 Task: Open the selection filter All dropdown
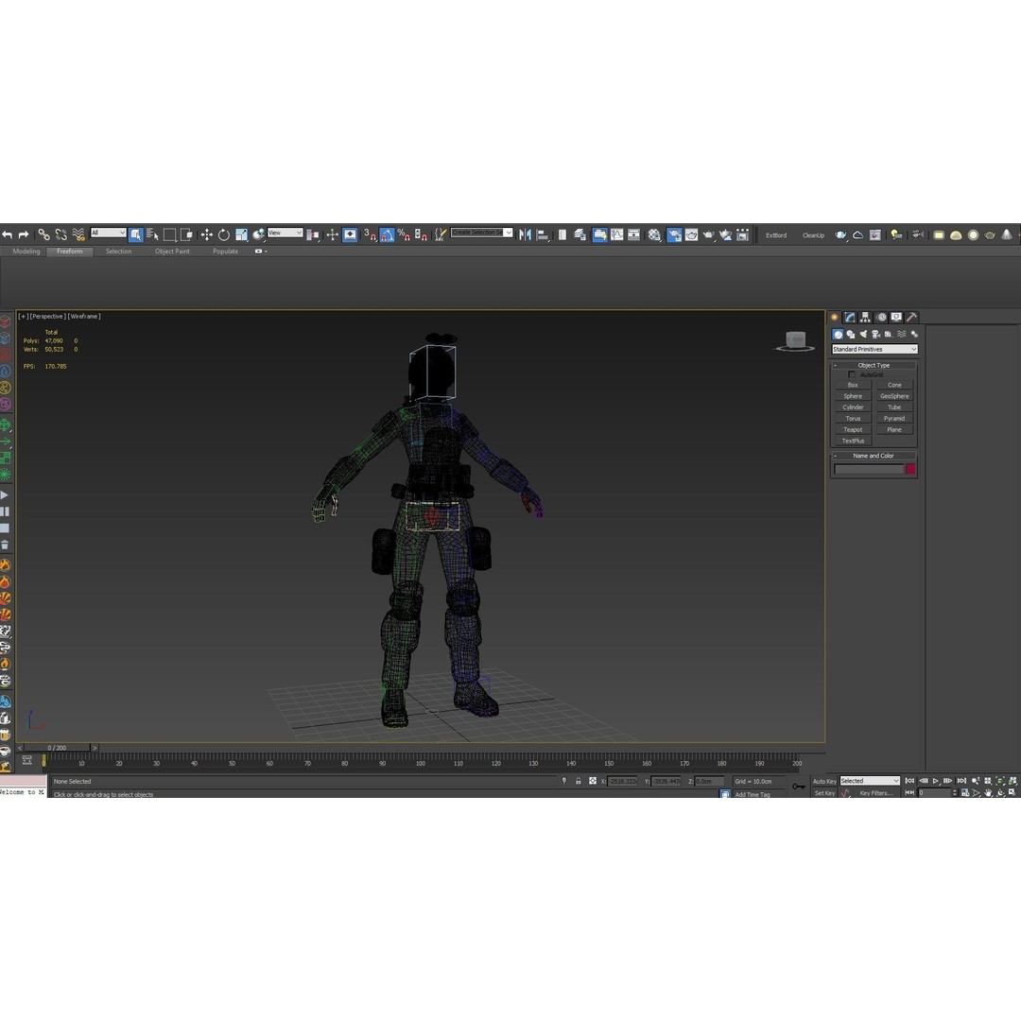(108, 233)
